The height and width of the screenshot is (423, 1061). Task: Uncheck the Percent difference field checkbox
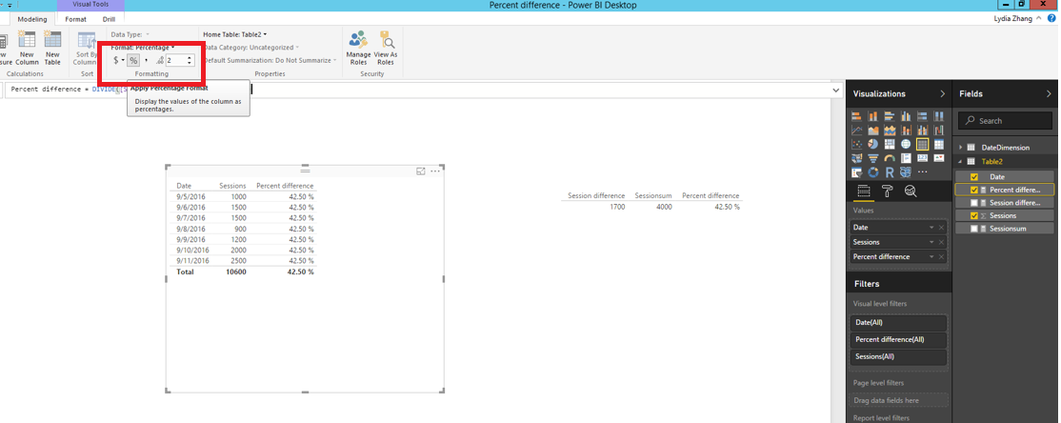(973, 190)
